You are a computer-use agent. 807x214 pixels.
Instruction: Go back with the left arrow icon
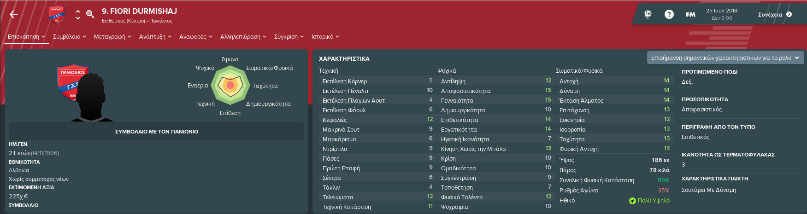(14, 15)
